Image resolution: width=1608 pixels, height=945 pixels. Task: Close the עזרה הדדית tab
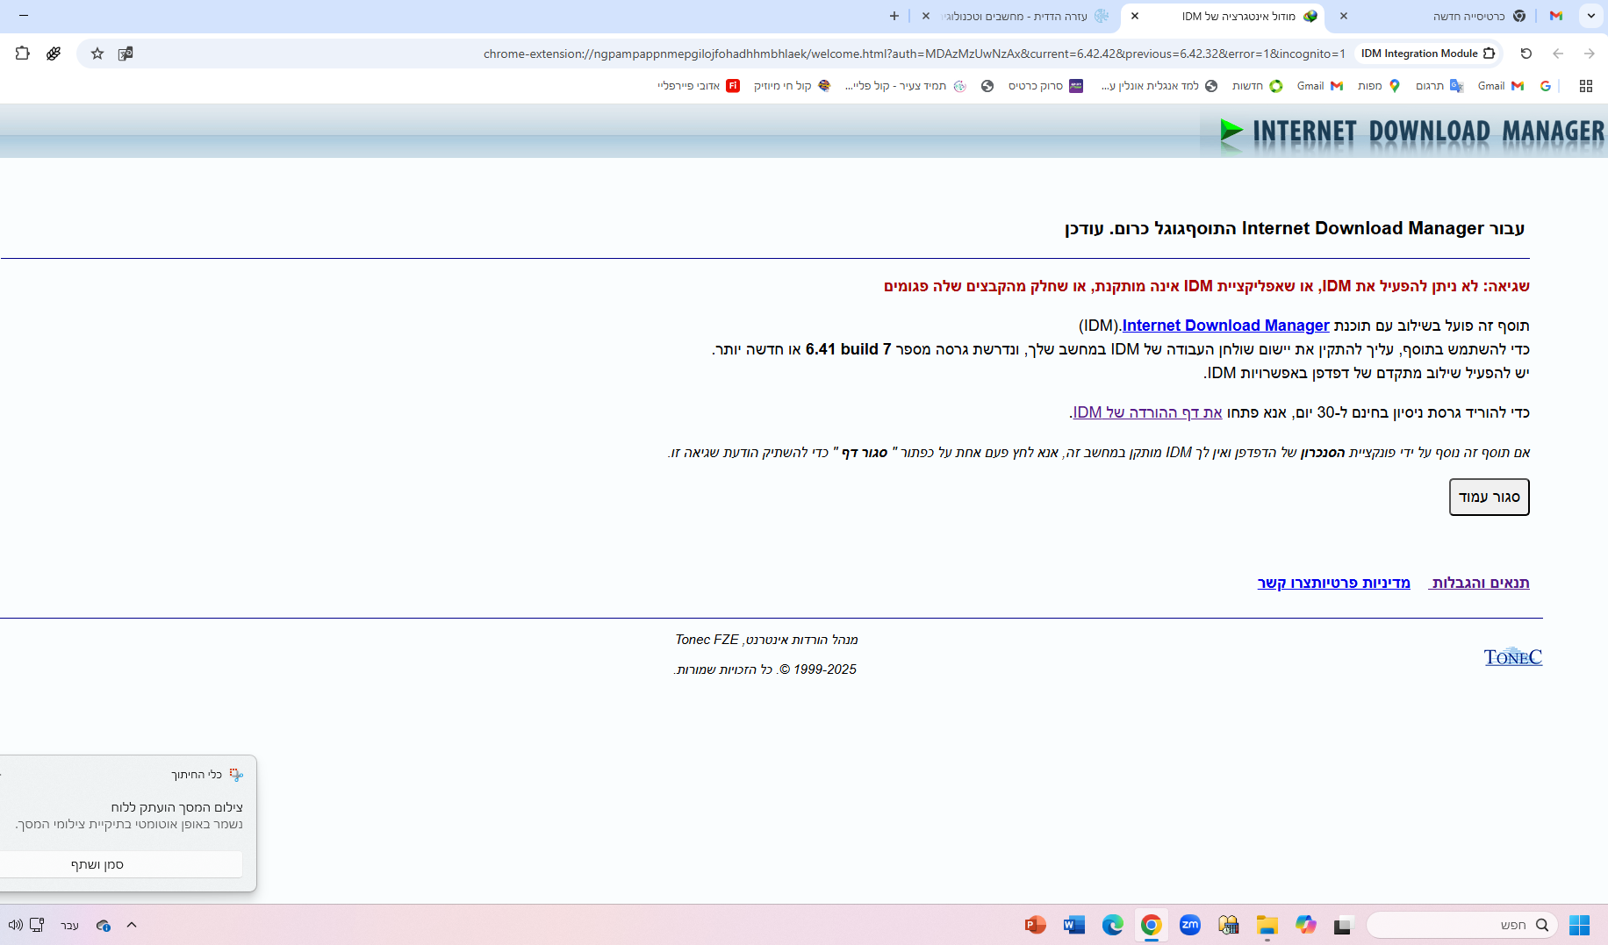pos(926,16)
